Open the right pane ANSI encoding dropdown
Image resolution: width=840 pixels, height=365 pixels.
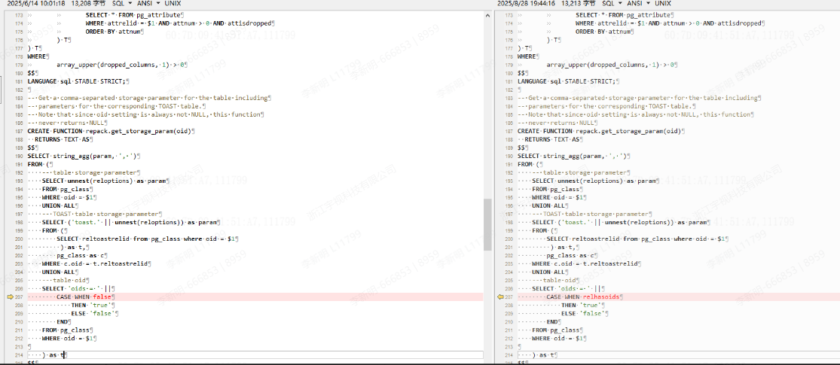pos(640,3)
